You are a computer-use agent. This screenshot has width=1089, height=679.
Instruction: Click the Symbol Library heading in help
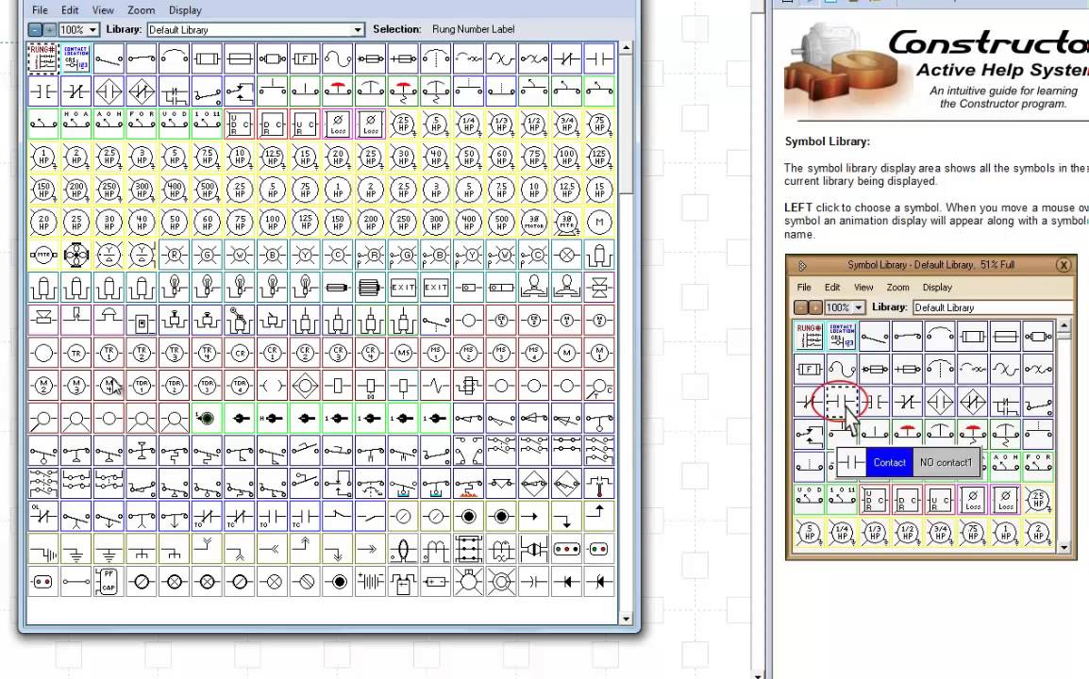[828, 141]
